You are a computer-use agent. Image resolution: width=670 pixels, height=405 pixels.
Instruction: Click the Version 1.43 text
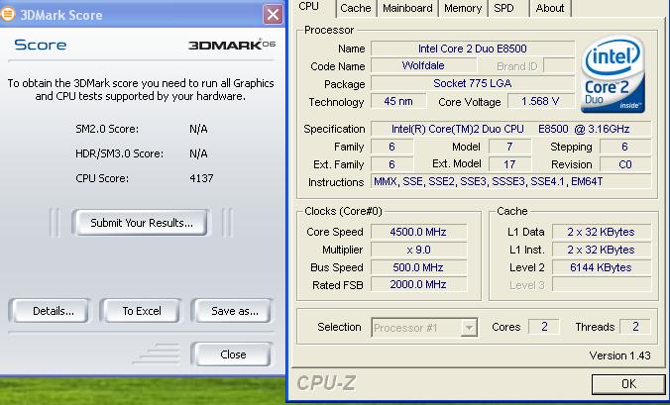tap(619, 355)
